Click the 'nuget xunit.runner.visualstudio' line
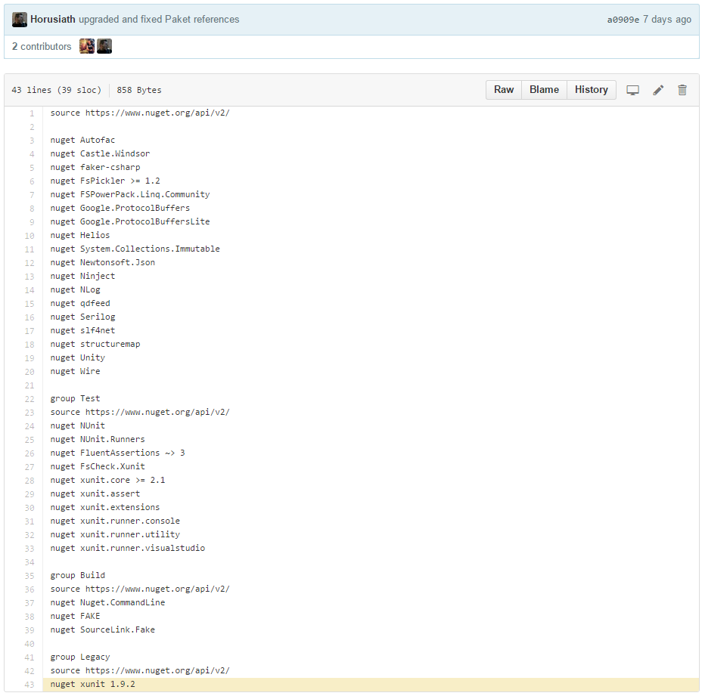This screenshot has width=702, height=696. (128, 548)
